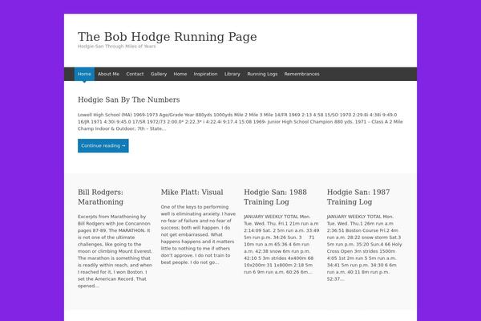481x321 pixels.
Task: Click the Excerpts from Marathoning by Bill Rodgers excerpt
Action: click(x=115, y=251)
